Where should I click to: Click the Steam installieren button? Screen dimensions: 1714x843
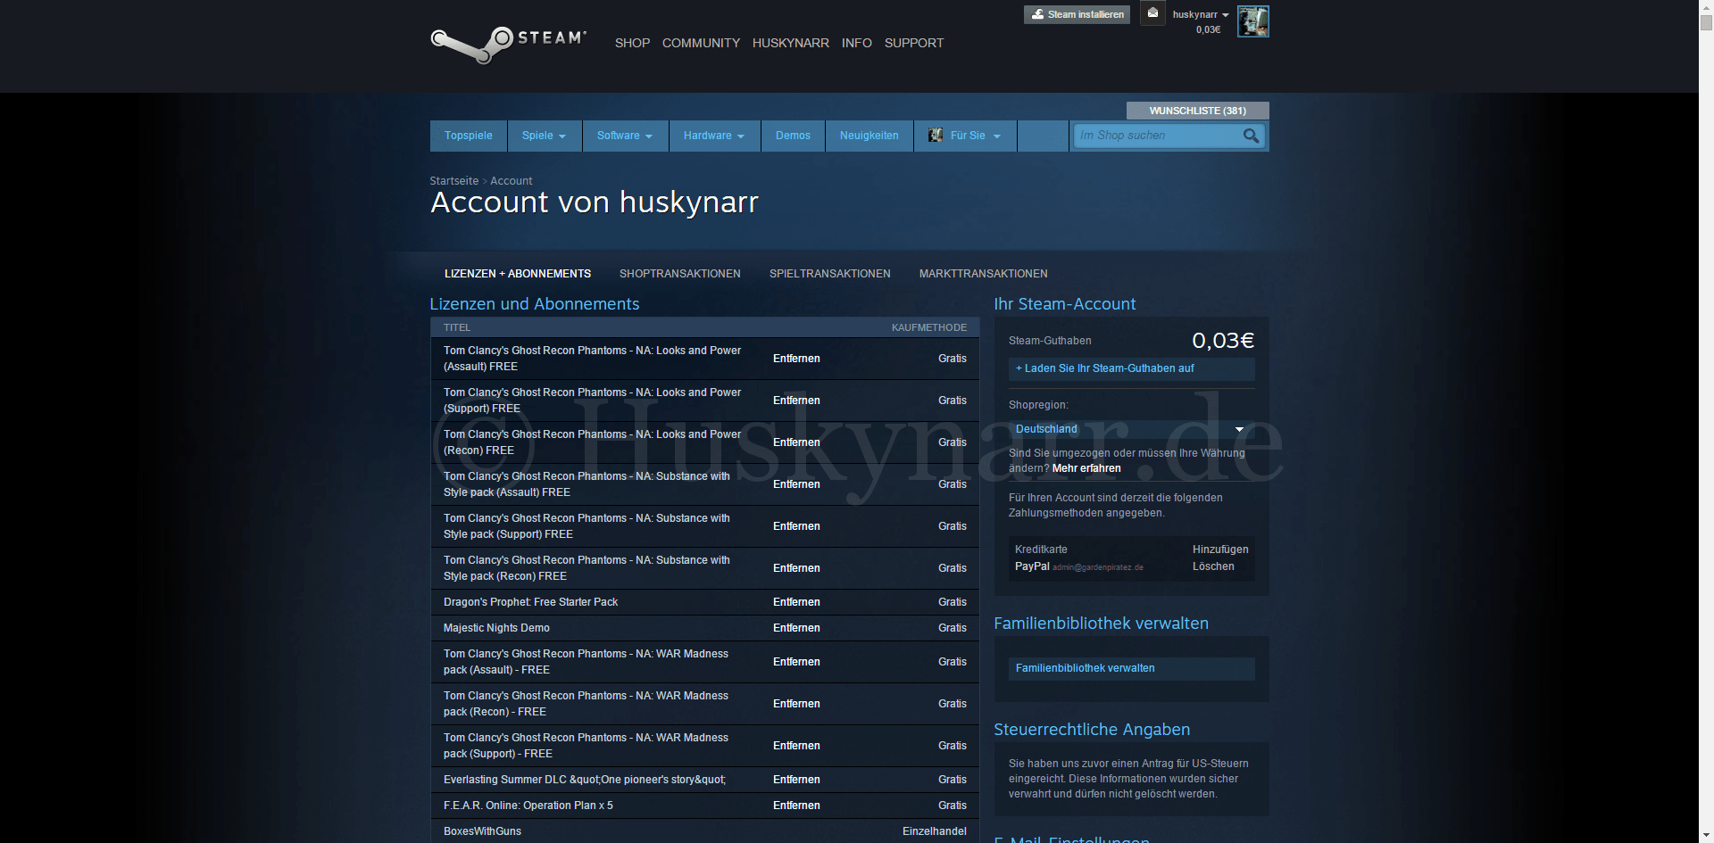click(1077, 14)
